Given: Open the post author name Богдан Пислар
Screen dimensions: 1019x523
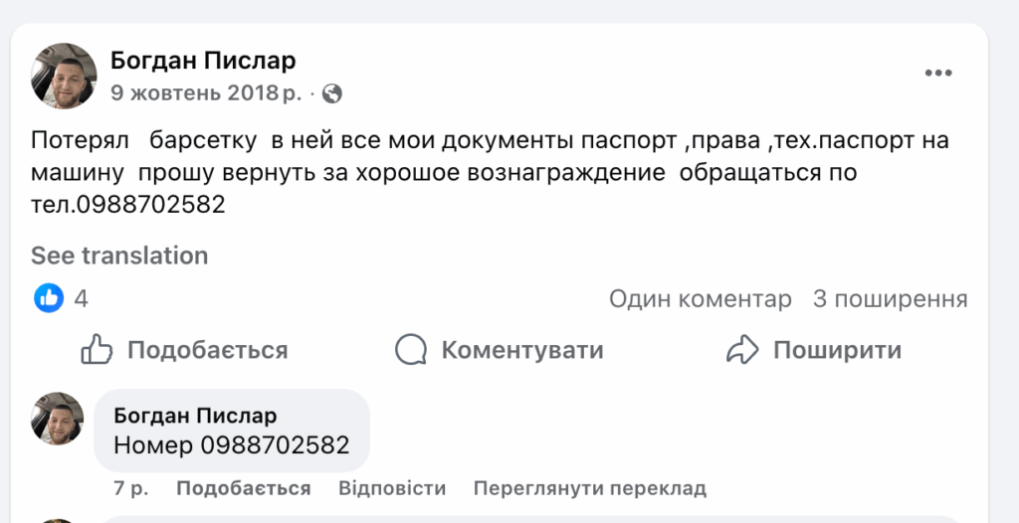Looking at the screenshot, I should tap(203, 61).
